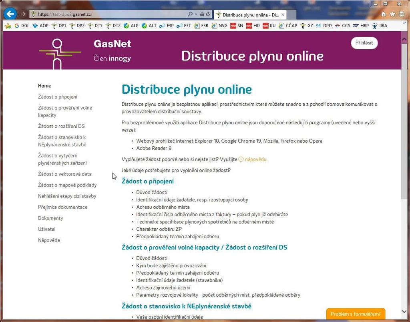Open Žádost o prověření volné kapacity
Image resolution: width=410 pixels, height=322 pixels.
65,111
